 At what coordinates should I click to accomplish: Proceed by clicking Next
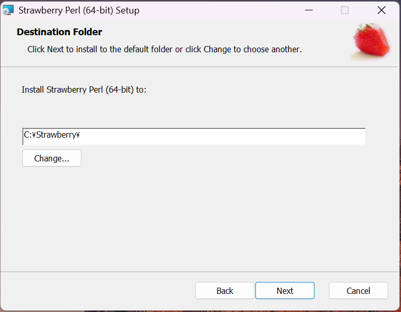(x=284, y=291)
